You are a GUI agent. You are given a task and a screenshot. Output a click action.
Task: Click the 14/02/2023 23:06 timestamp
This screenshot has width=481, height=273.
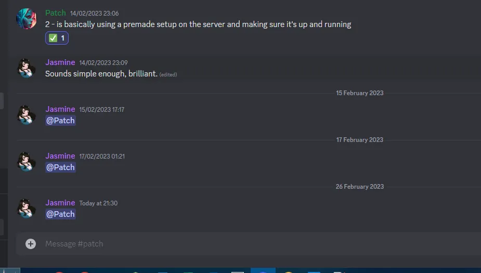pos(95,14)
